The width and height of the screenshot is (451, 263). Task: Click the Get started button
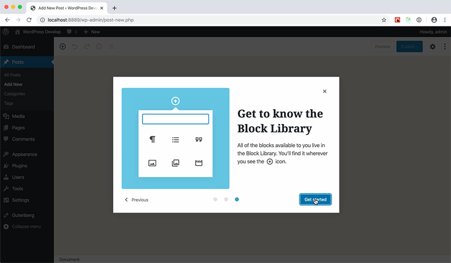point(315,199)
